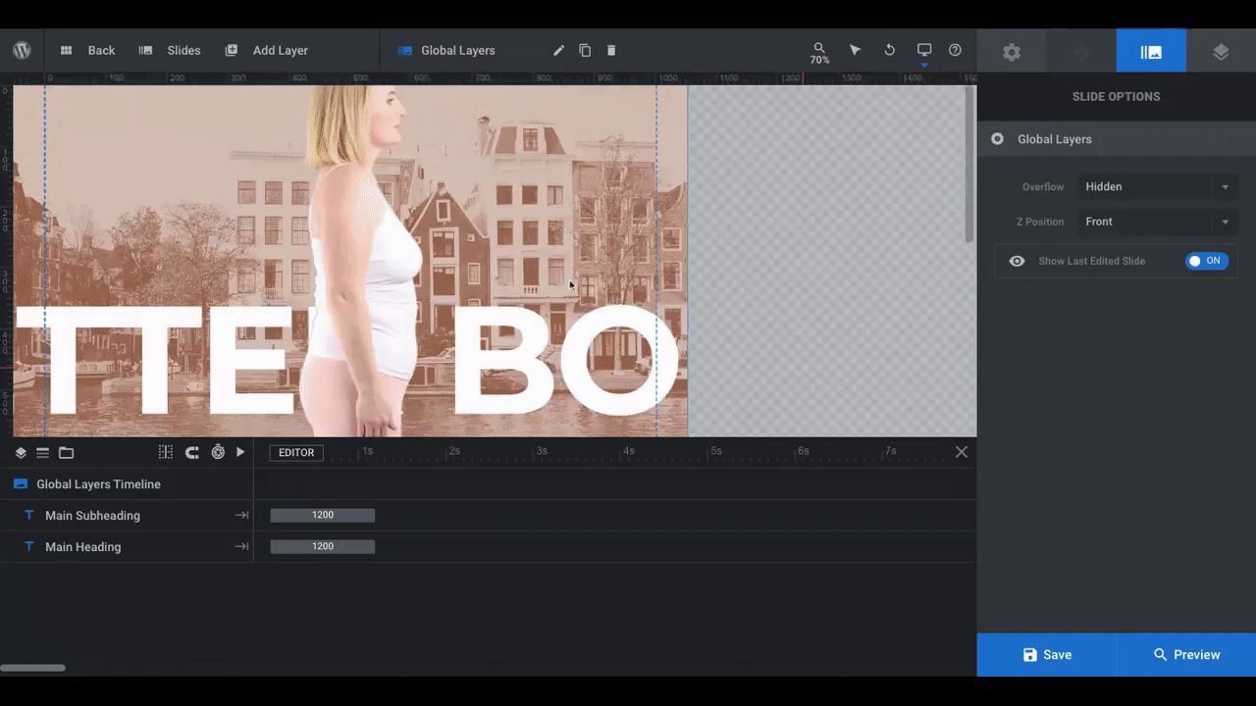Screen dimensions: 1256x706
Task: Activate the pointer selection tool
Action: pyautogui.click(x=855, y=50)
